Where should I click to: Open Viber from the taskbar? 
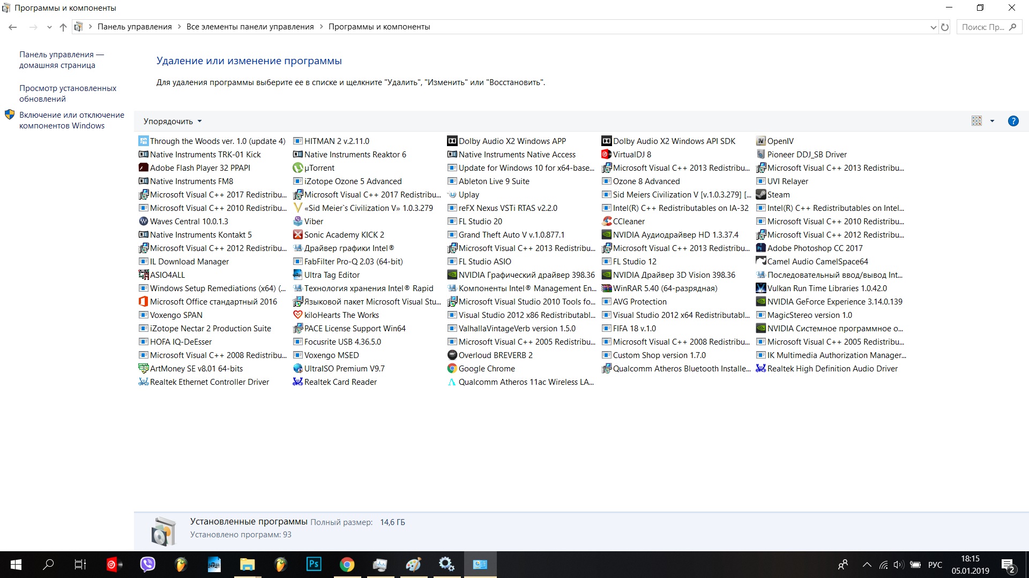click(x=147, y=565)
